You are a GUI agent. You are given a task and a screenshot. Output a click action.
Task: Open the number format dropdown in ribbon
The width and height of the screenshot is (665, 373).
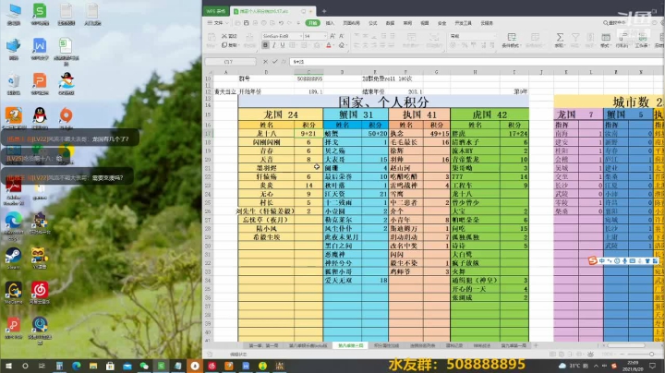coord(472,36)
